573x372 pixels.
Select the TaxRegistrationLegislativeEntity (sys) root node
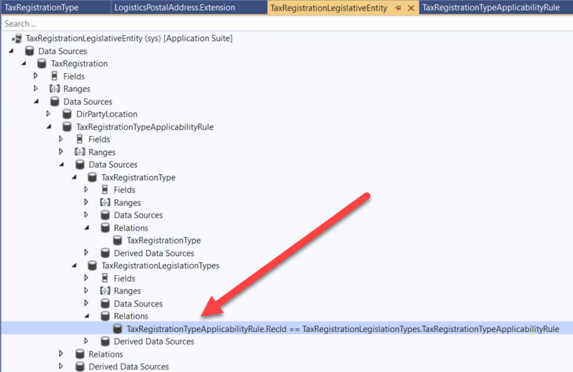pyautogui.click(x=129, y=39)
